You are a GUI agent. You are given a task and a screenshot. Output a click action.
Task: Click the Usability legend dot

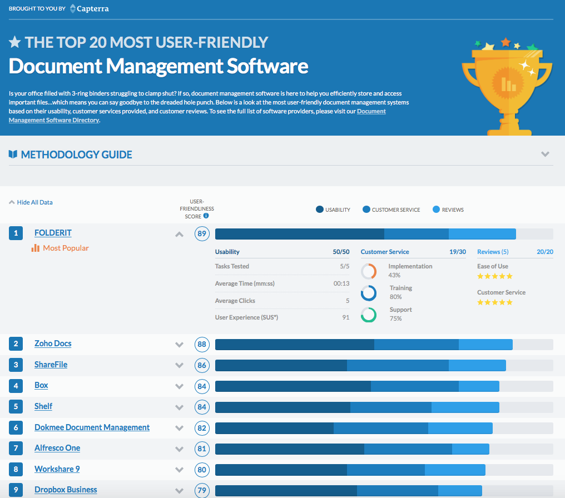(x=320, y=209)
